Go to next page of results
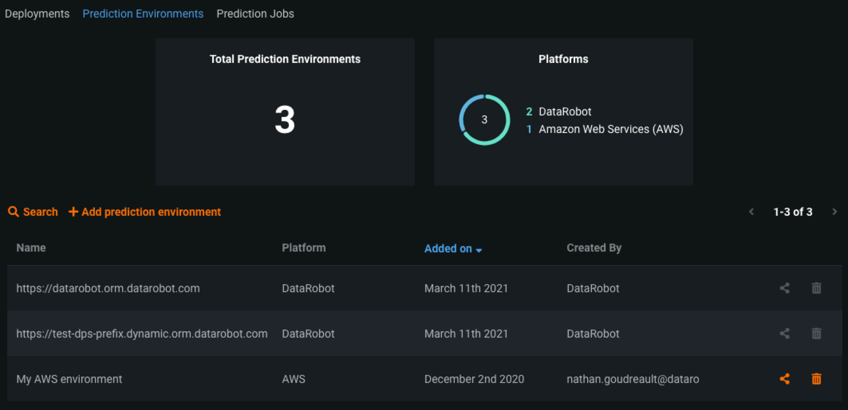Viewport: 848px width, 410px height. click(834, 212)
